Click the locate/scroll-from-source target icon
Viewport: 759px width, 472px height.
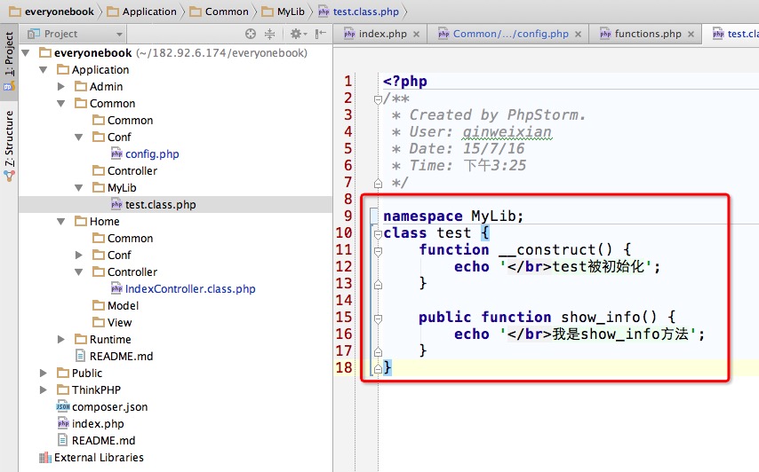click(x=251, y=34)
